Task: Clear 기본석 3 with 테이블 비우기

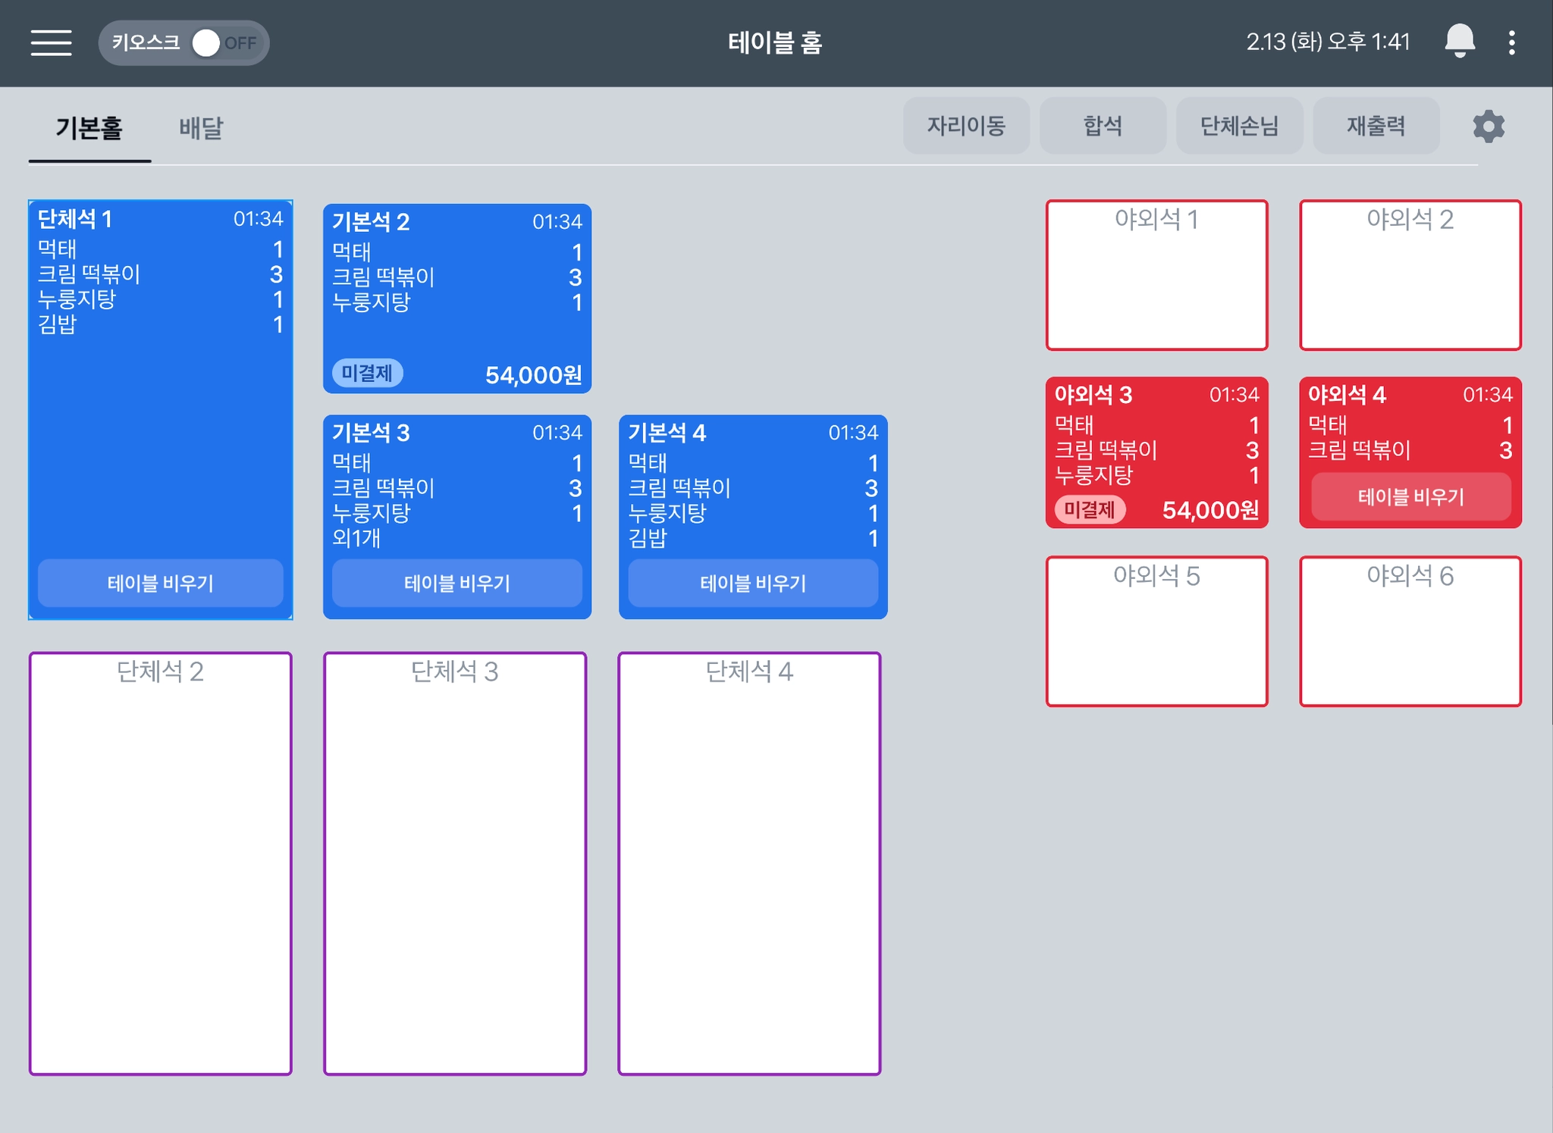Action: 456,583
